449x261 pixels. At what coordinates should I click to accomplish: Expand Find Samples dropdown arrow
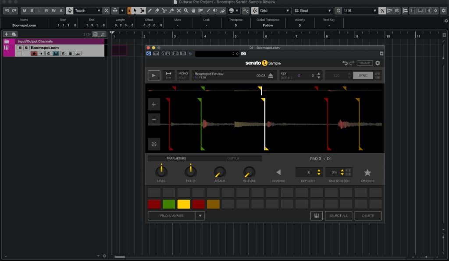(x=200, y=216)
